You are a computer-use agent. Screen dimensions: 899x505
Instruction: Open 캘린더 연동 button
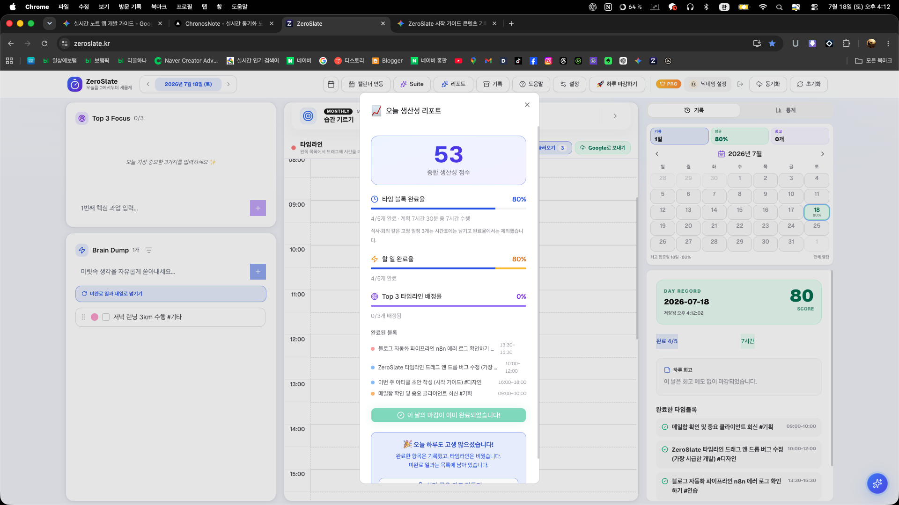click(366, 84)
